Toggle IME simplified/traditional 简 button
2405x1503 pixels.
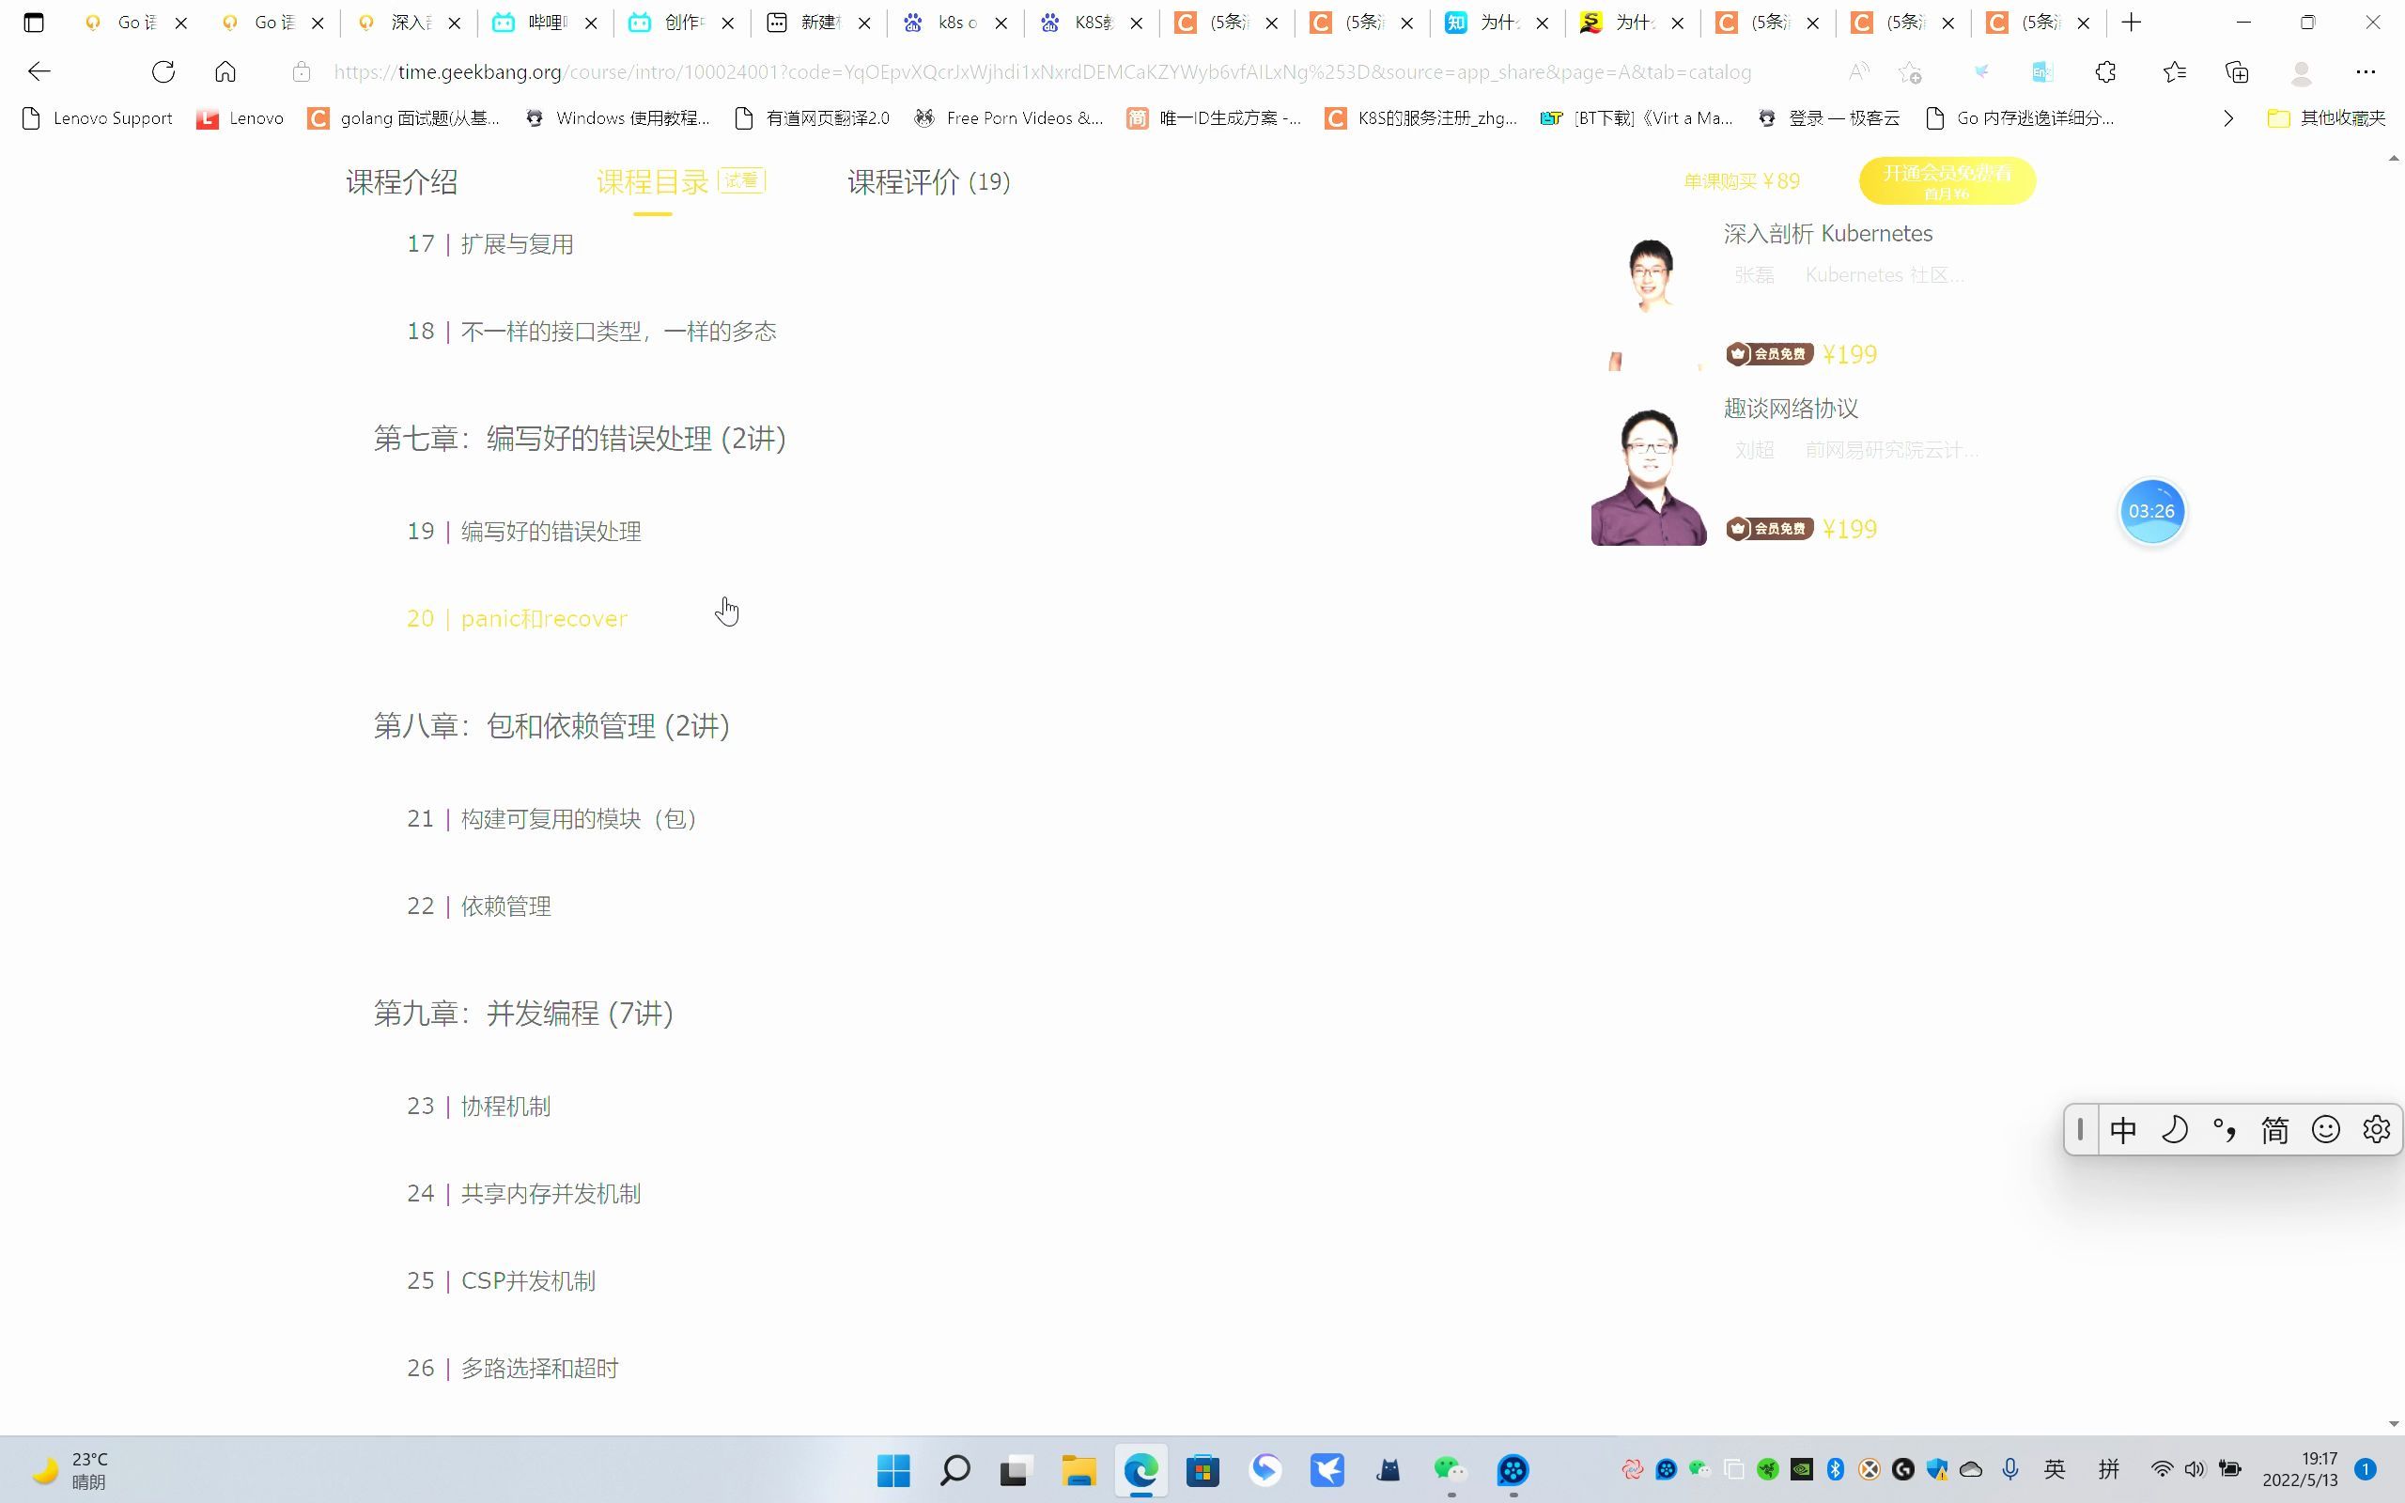click(x=2274, y=1130)
